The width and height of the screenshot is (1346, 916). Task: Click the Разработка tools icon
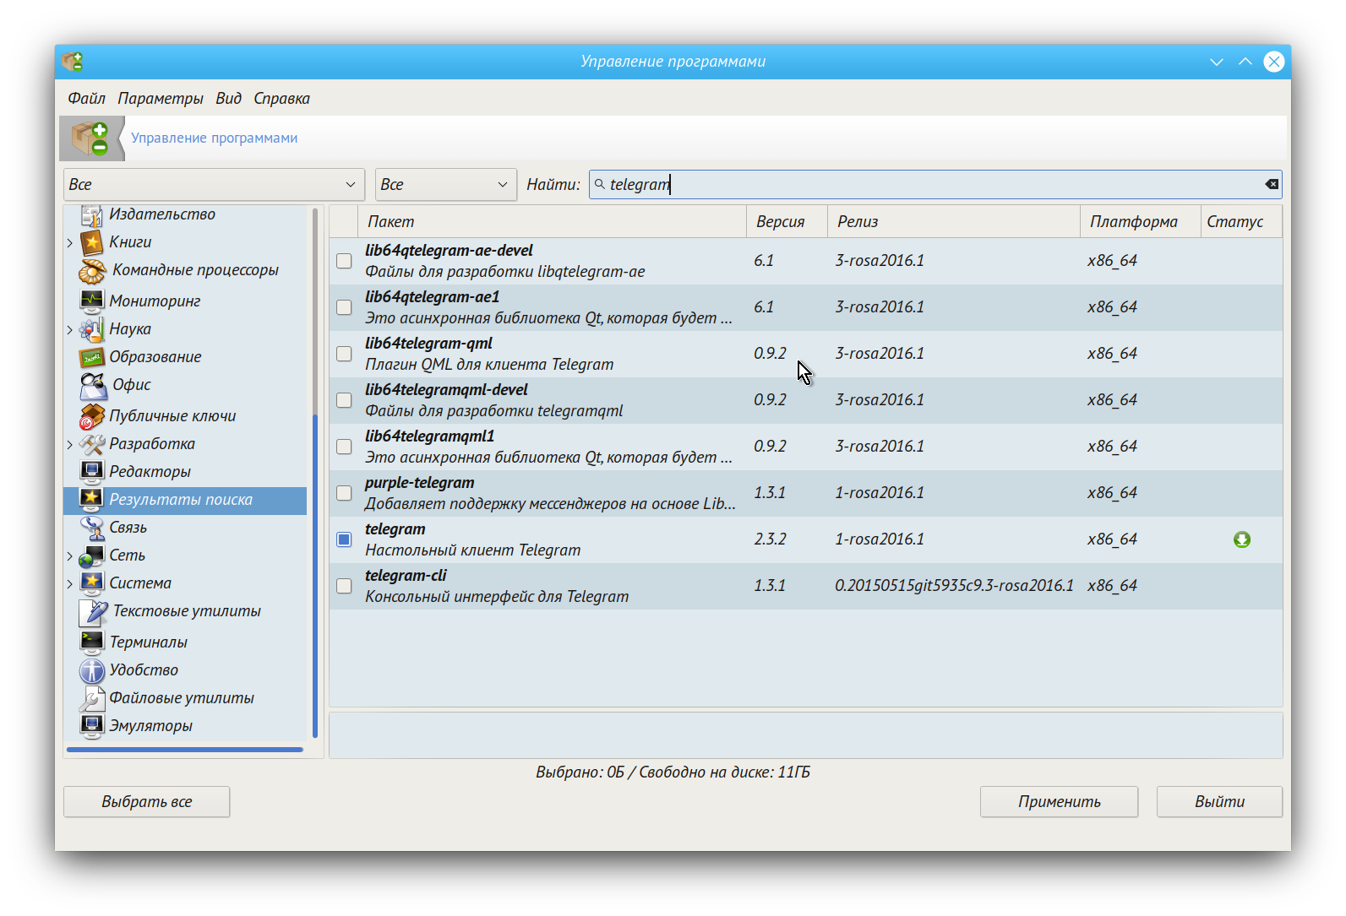click(91, 444)
